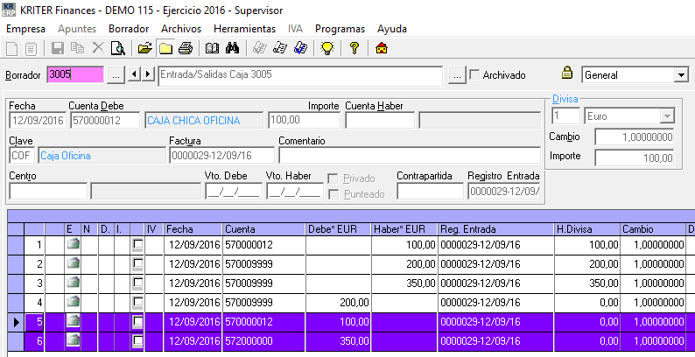Tick the checkbox in grid row 6

[137, 341]
